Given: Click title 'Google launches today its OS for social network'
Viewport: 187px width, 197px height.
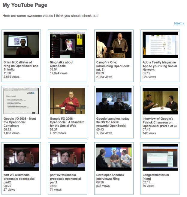Looking at the screenshot, I should 113,122.
